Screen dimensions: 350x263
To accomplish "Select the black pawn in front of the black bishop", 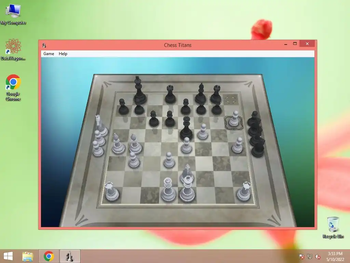I will point(201,109).
